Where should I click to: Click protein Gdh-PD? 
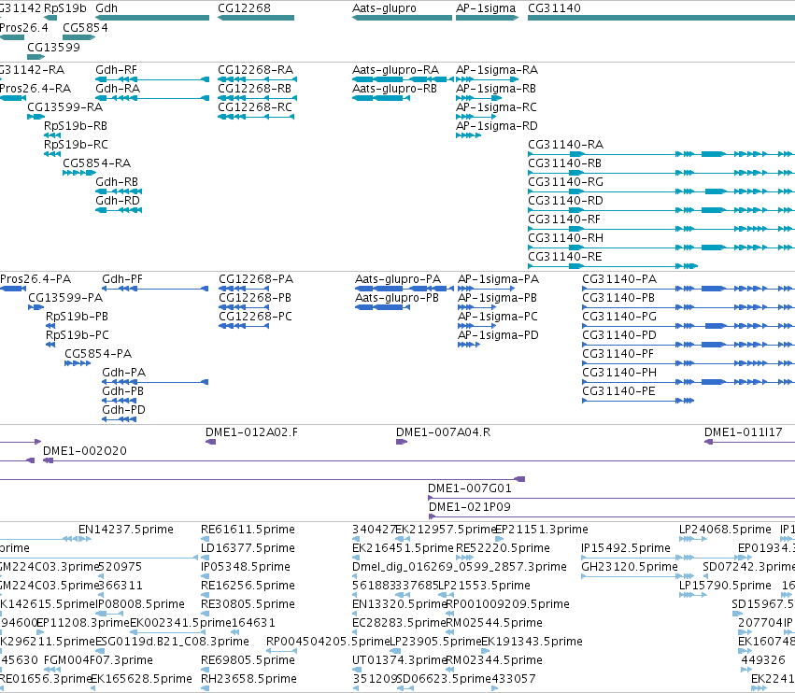123,410
